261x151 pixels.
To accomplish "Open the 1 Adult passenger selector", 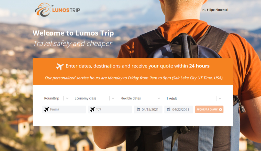I will click(x=194, y=98).
